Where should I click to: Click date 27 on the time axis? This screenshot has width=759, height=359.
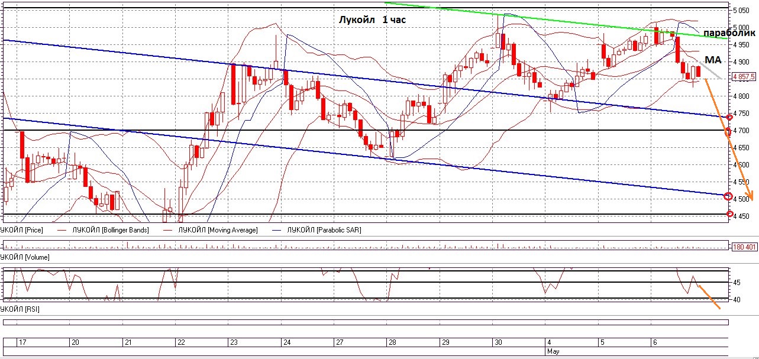pos(340,342)
